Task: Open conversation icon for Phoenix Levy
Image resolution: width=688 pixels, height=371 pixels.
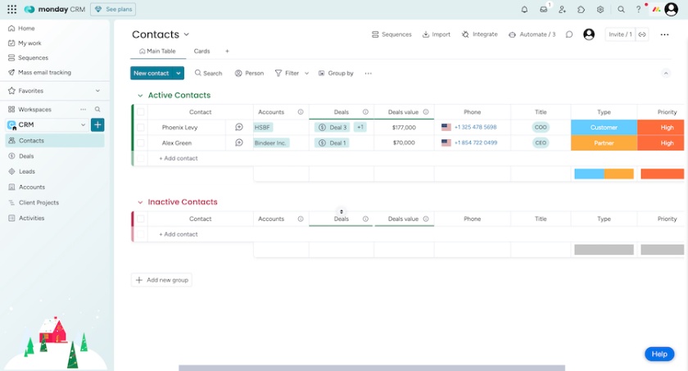Action: [239, 127]
